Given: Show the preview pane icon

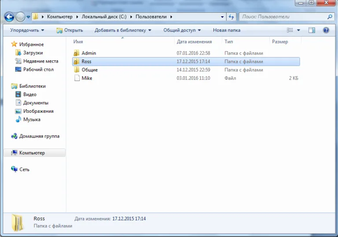Looking at the screenshot, I should point(312,30).
